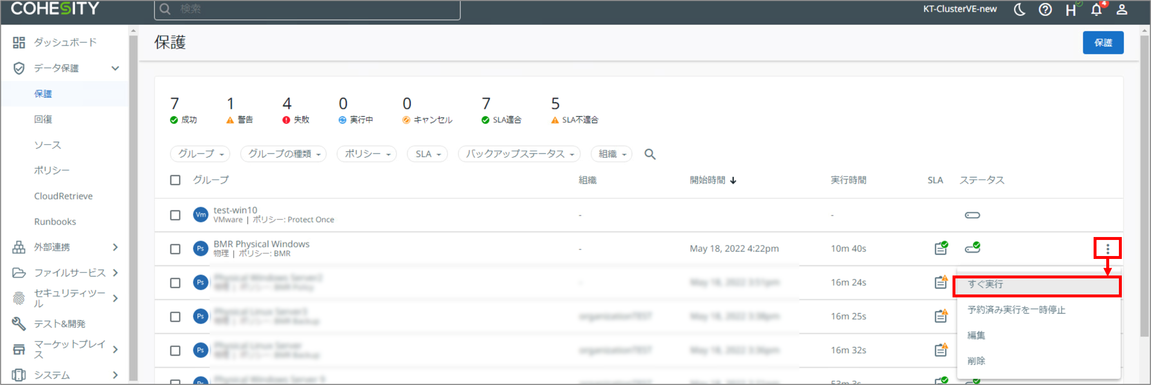Open the user account profile icon
1151x385 pixels.
pos(1122,10)
